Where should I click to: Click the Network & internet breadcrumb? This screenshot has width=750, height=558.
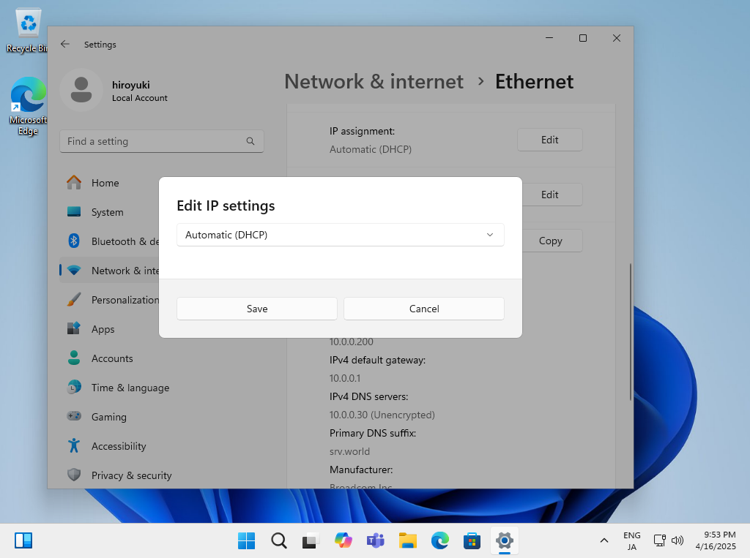click(x=374, y=82)
